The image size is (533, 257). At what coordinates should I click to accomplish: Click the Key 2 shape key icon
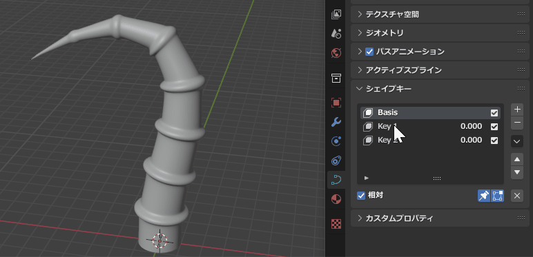[368, 140]
